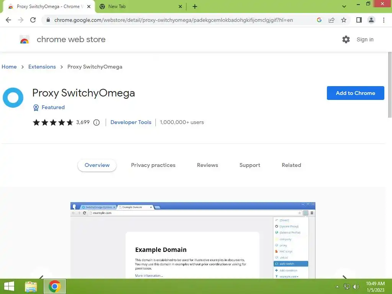Open File Explorer from the taskbar
The height and width of the screenshot is (294, 392).
(x=31, y=286)
